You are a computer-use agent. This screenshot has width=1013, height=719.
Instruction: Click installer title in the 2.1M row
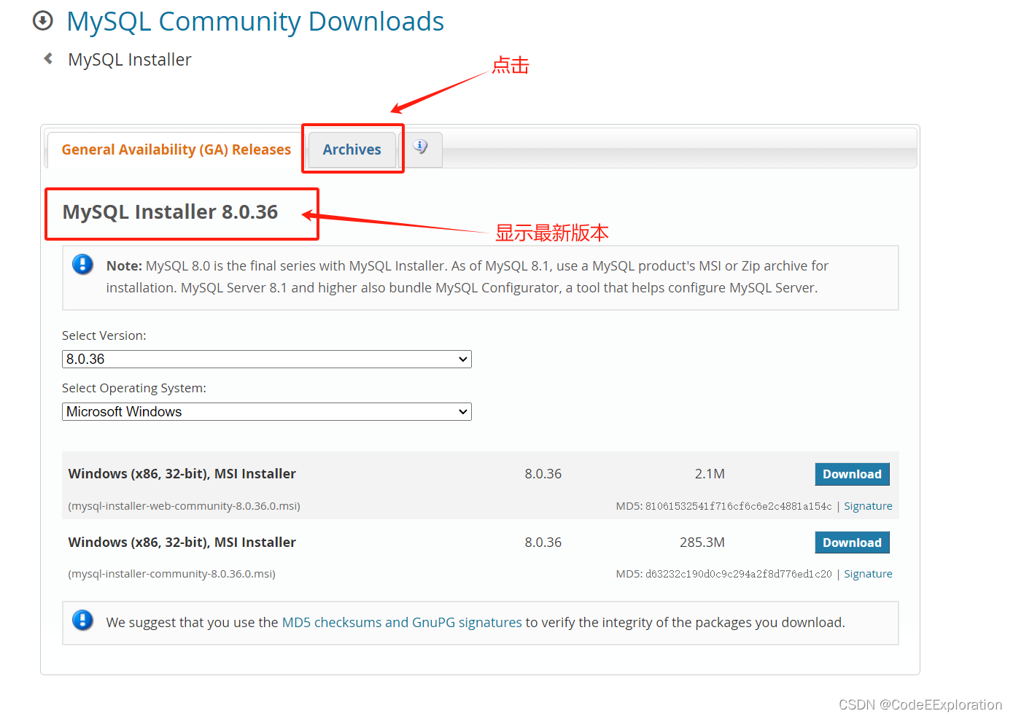(182, 474)
